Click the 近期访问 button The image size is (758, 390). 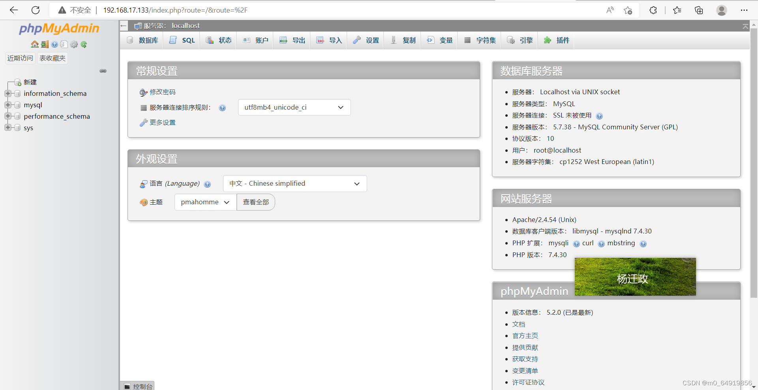[20, 58]
